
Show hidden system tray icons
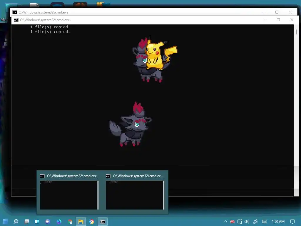point(225,222)
